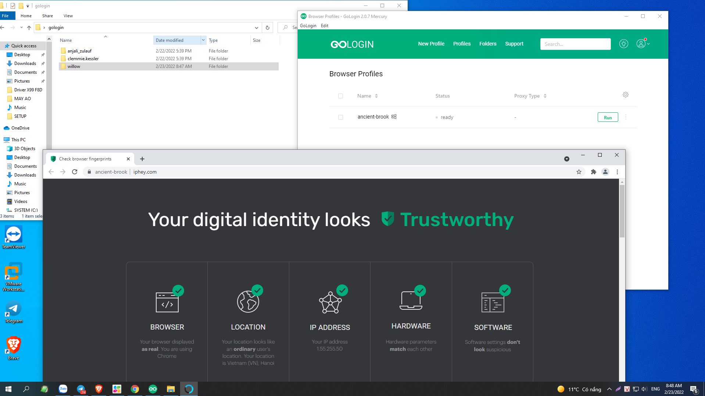Click the OS icon beside ancient-brook profile
This screenshot has width=705, height=396.
click(x=394, y=117)
